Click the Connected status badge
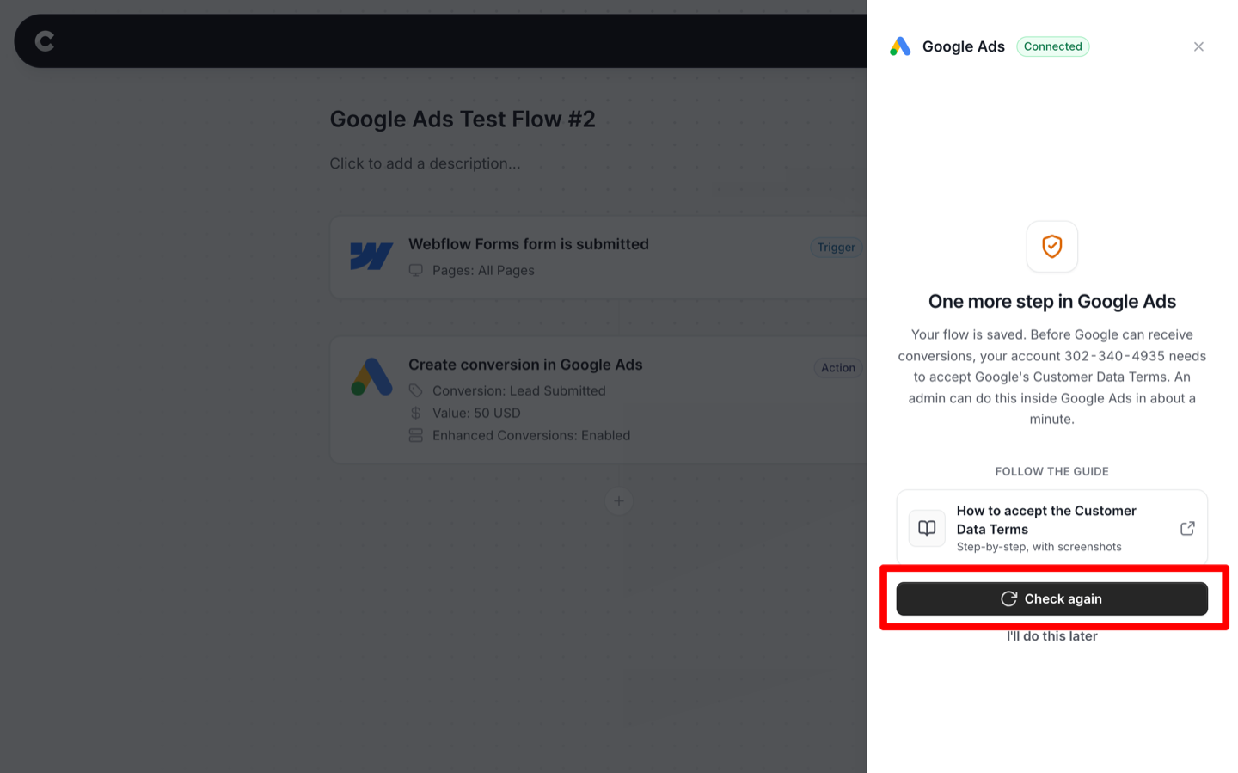Screen dimensions: 1238x773 [1052, 46]
